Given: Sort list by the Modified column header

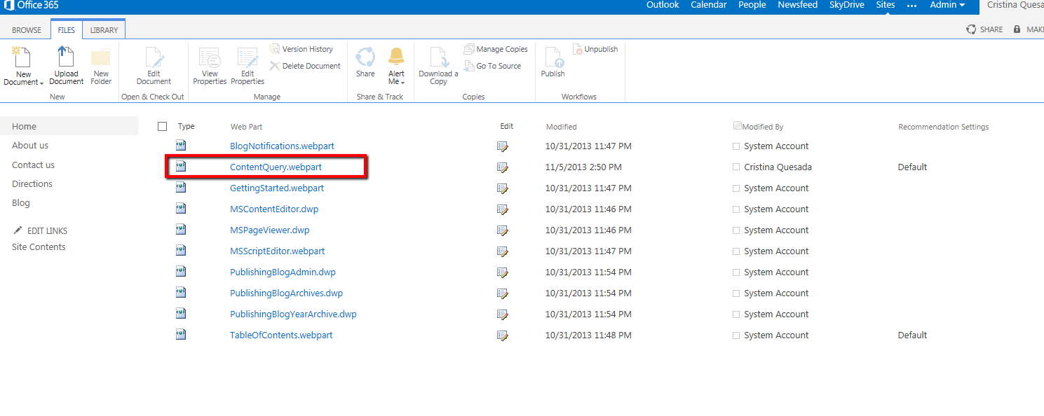Looking at the screenshot, I should (x=561, y=127).
